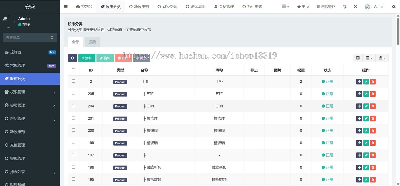Click red delete icon for row ID 2
Viewport: 400px width, 186px height.
point(373,82)
